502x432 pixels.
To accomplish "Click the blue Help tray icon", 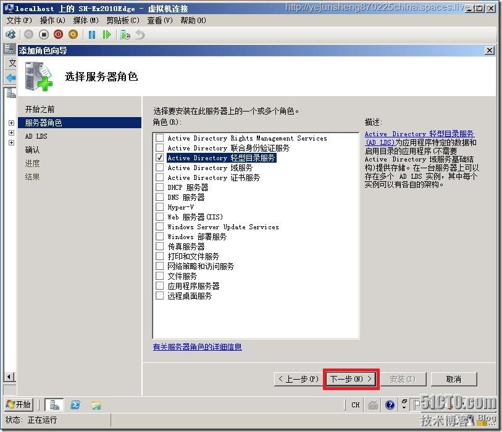I will (x=390, y=405).
